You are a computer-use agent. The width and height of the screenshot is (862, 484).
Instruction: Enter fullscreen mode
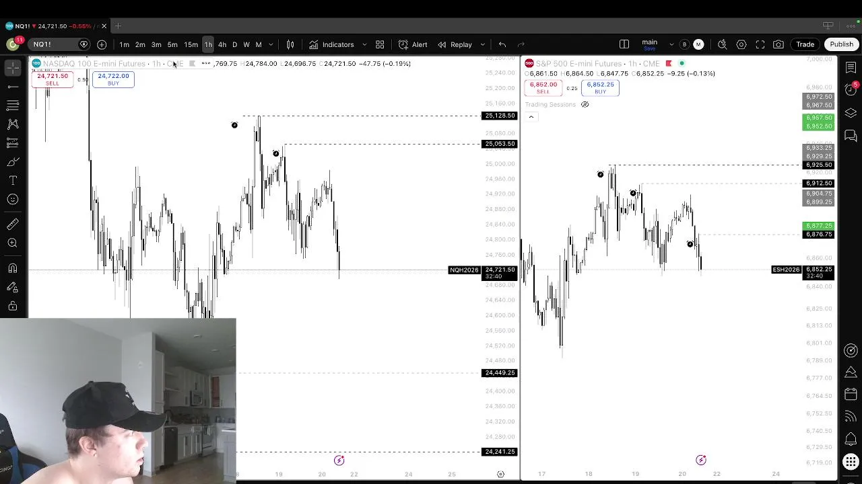(x=760, y=44)
